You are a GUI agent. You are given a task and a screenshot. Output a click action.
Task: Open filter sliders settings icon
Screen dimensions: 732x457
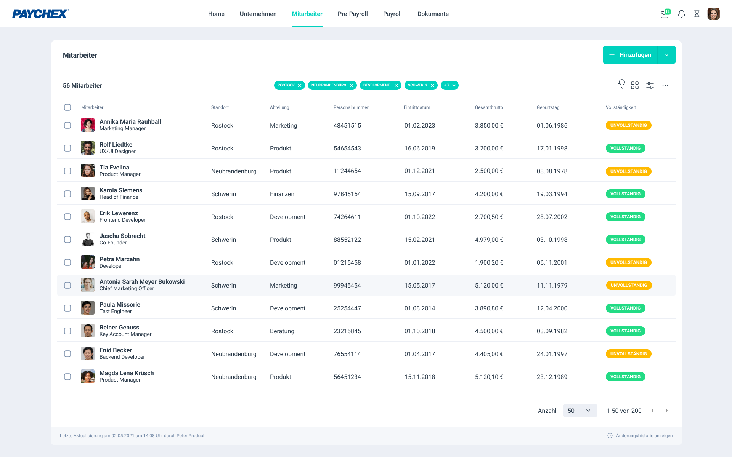tap(650, 85)
